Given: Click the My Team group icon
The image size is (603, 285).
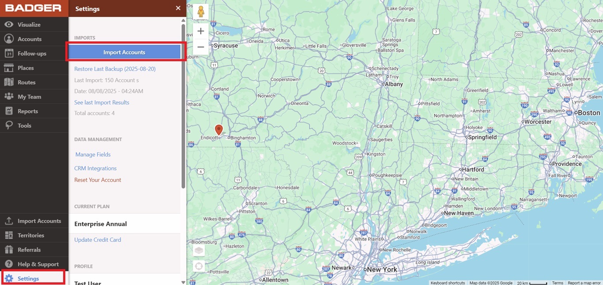Looking at the screenshot, I should pos(9,96).
